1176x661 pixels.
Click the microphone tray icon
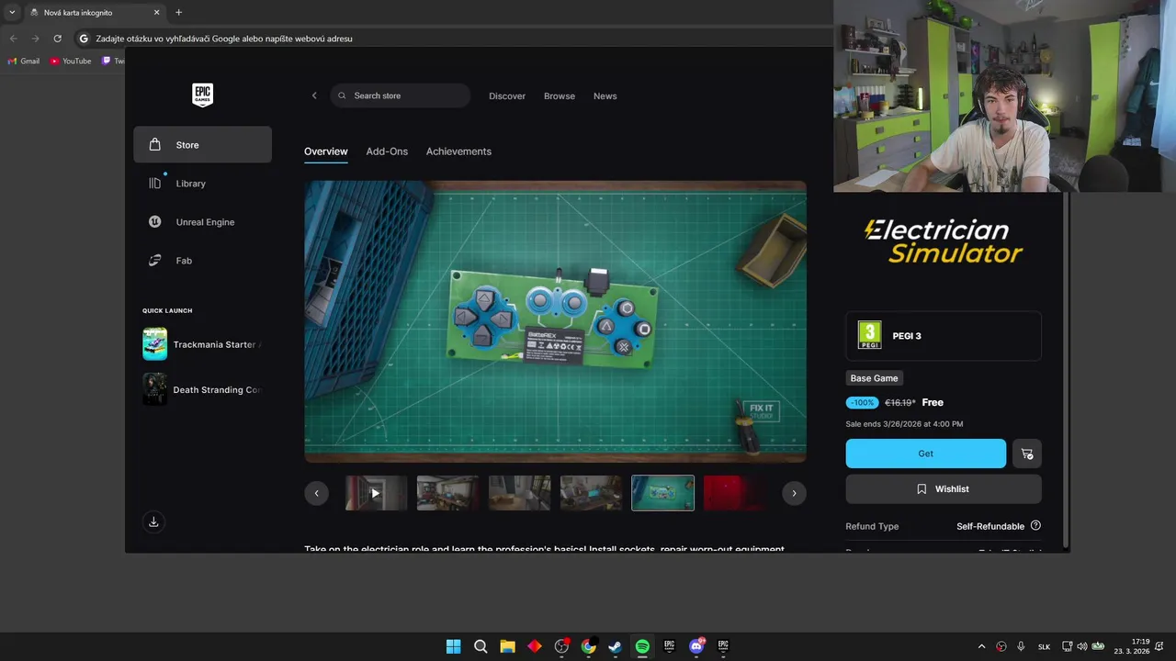tap(1021, 646)
